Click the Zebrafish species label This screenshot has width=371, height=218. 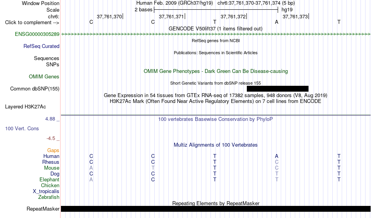[49, 197]
